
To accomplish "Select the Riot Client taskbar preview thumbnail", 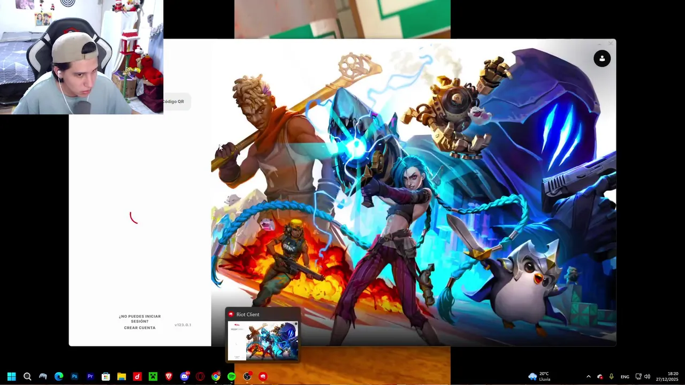I will 263,341.
